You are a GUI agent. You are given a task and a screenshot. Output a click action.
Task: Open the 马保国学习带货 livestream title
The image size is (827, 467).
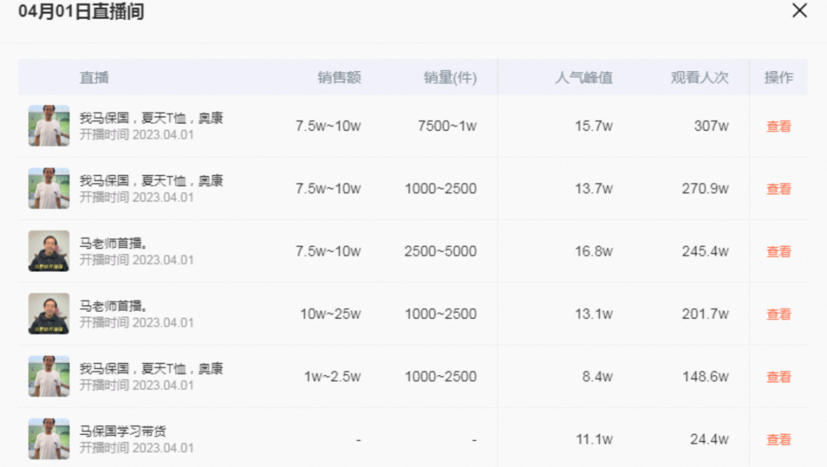tap(123, 432)
